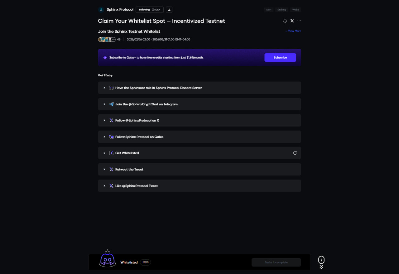Click the headset support icon
Viewport: 399px width, 274px height.
point(285,21)
